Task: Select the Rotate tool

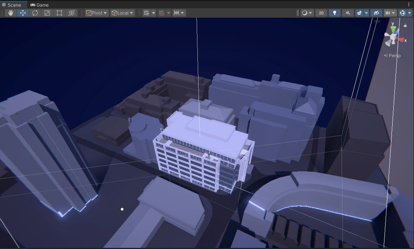Action: (x=35, y=13)
